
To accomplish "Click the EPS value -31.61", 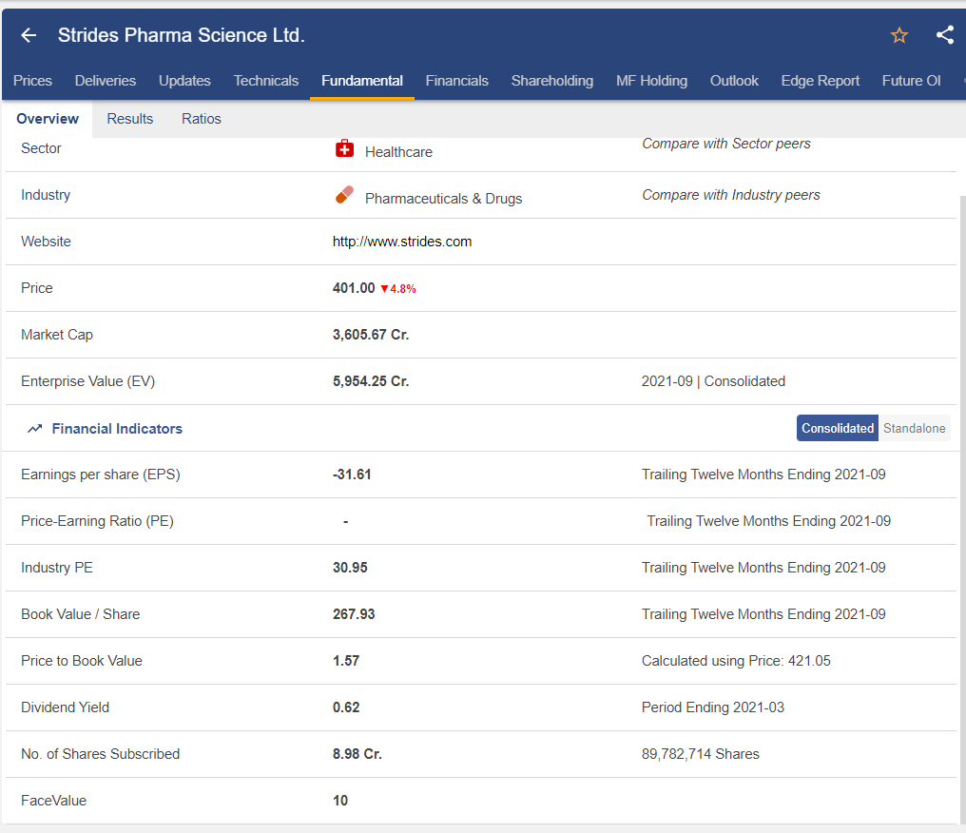I will coord(352,475).
